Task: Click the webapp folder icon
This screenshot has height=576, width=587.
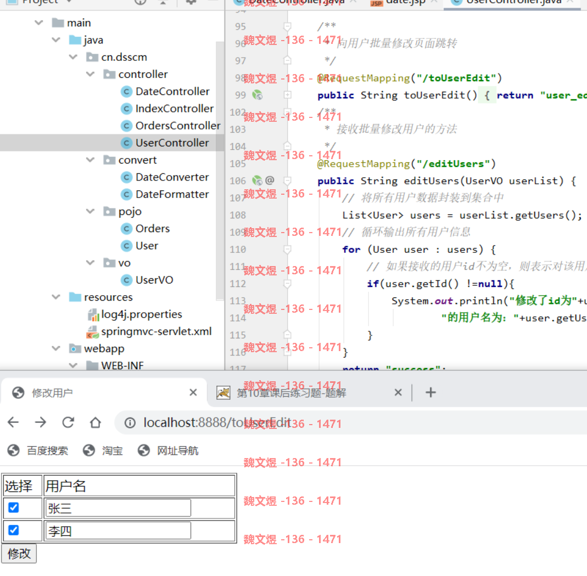Action: (x=75, y=348)
